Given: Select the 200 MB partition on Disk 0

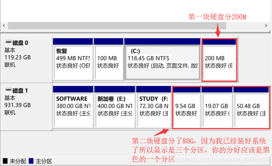Looking at the screenshot, I should [x=219, y=60].
